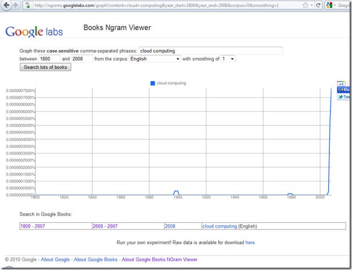Select the 'Search in Google Books:' heading

46,214
